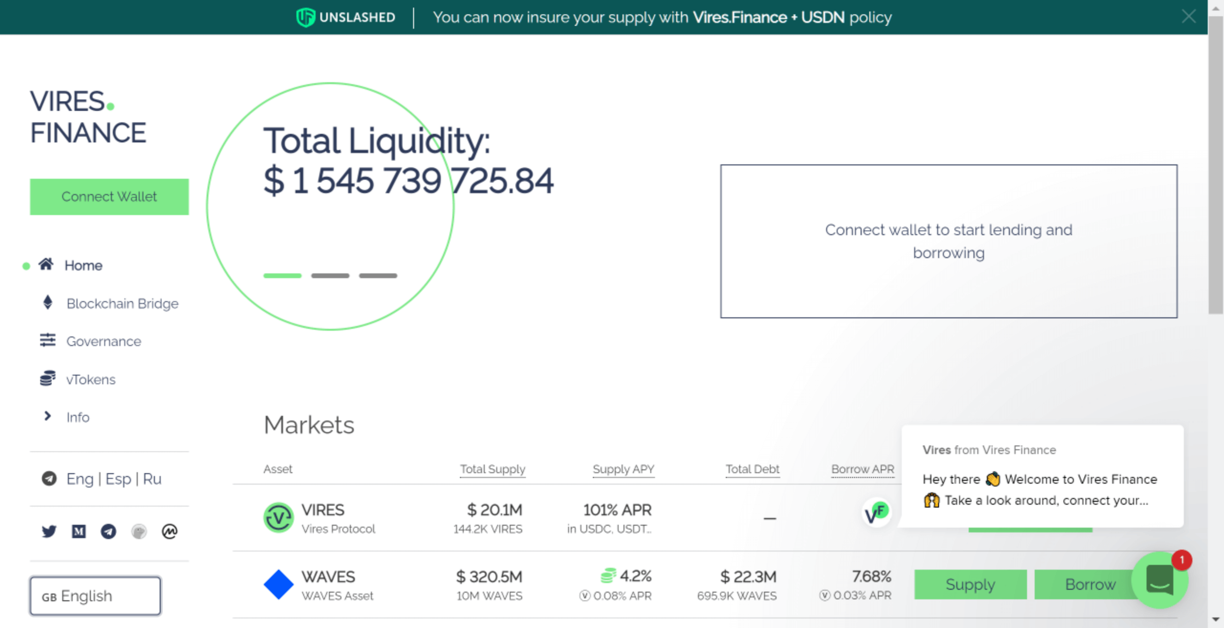The width and height of the screenshot is (1224, 628).
Task: Click the VIRES protocol logo in Markets table
Action: tap(278, 518)
